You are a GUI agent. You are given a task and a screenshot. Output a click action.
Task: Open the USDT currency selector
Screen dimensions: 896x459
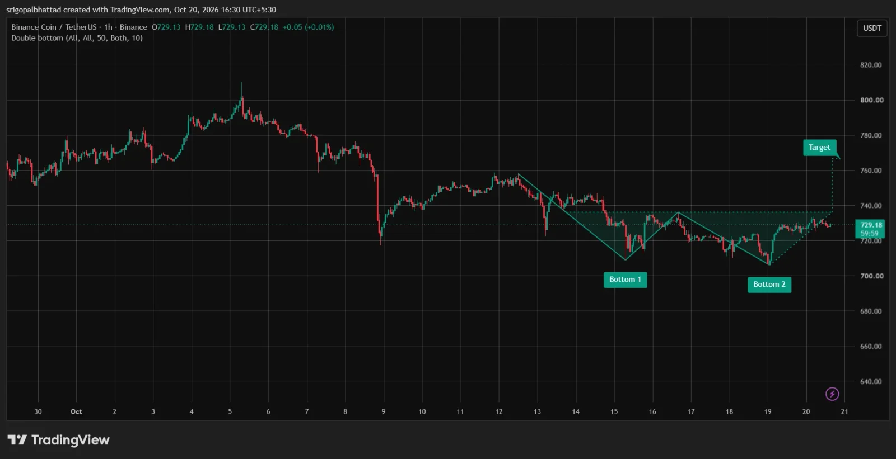click(x=872, y=28)
